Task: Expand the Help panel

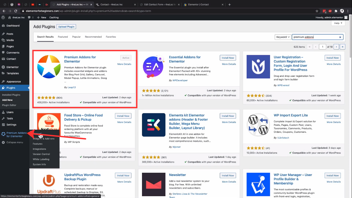Action: [x=338, y=23]
